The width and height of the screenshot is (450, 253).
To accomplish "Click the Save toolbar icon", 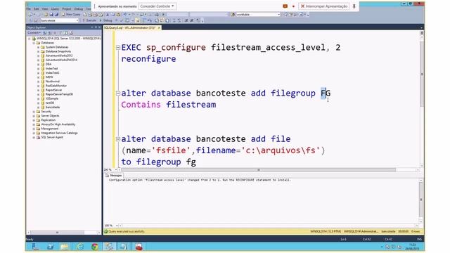I will pos(51,14).
